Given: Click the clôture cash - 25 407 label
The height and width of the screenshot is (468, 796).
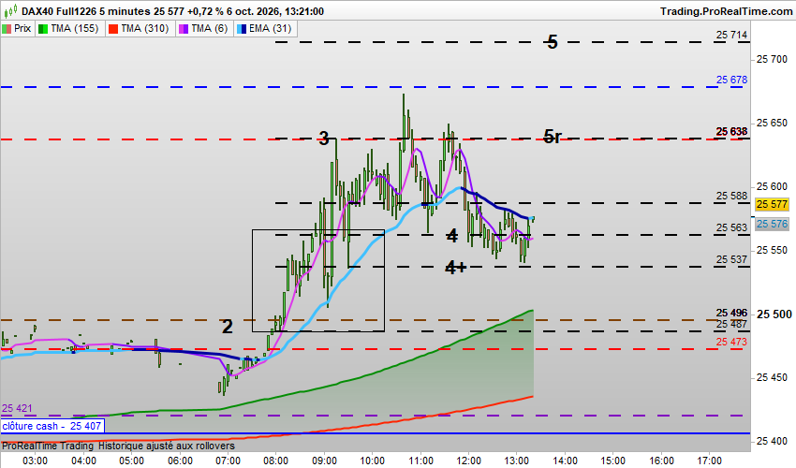Looking at the screenshot, I should pyautogui.click(x=52, y=426).
